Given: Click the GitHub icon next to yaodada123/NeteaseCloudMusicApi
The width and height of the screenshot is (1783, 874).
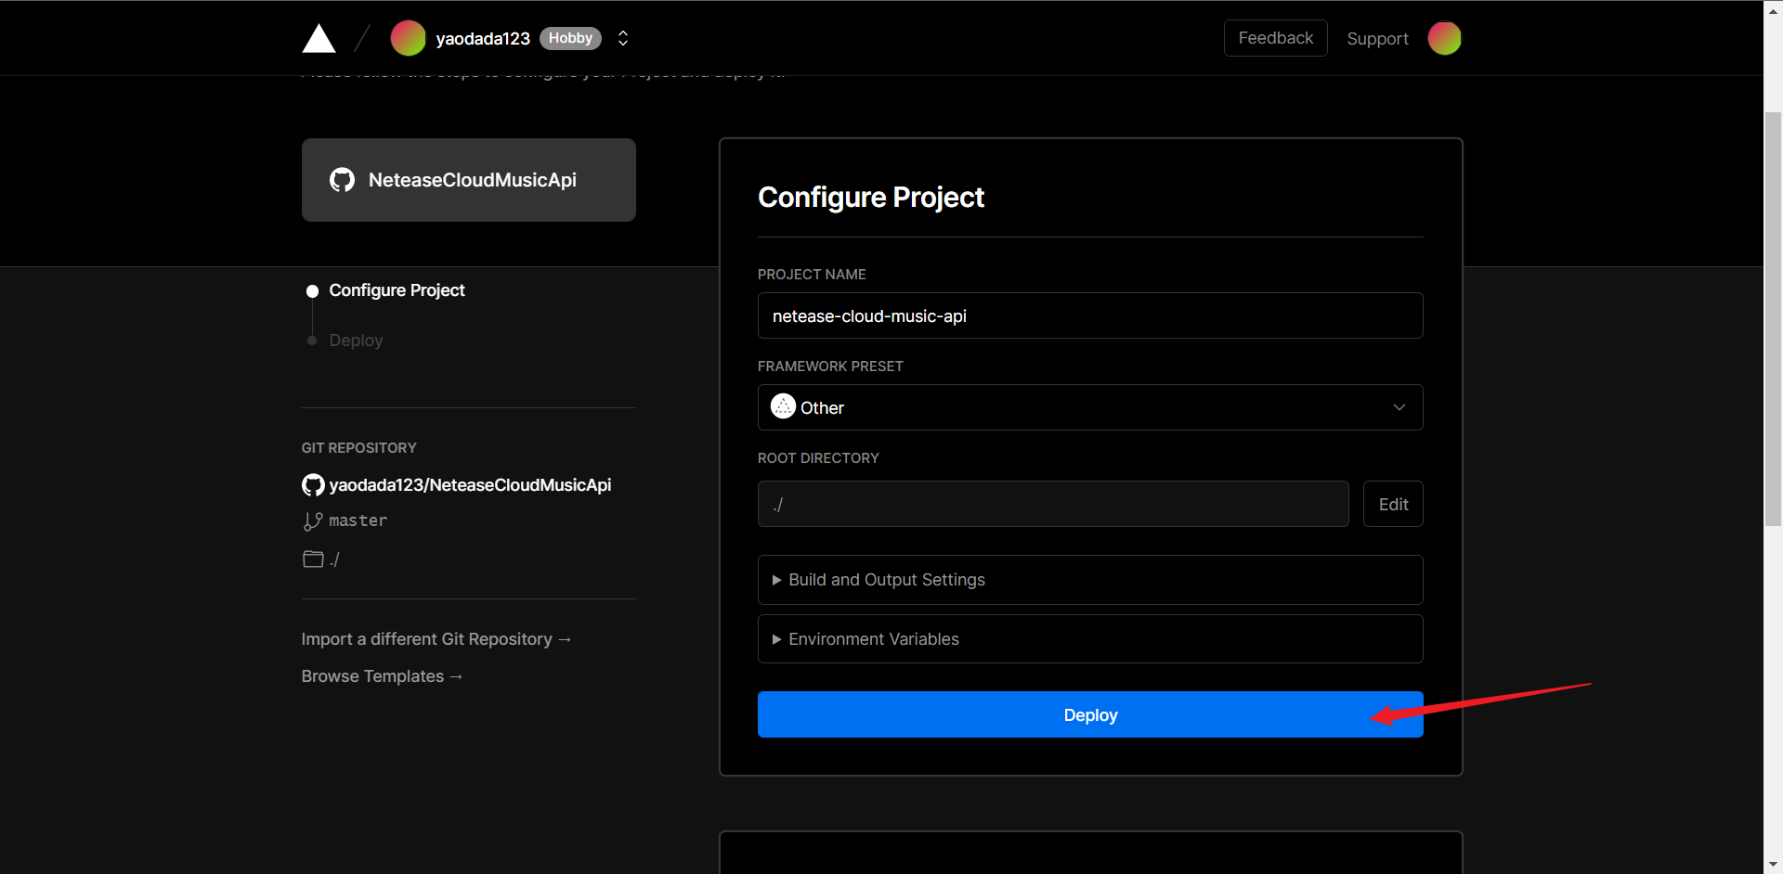Looking at the screenshot, I should (313, 485).
